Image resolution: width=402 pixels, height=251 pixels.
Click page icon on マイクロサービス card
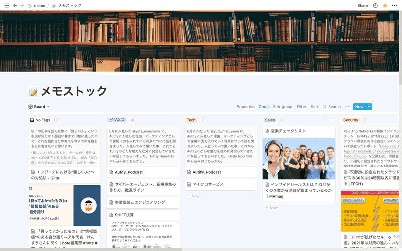(189, 184)
